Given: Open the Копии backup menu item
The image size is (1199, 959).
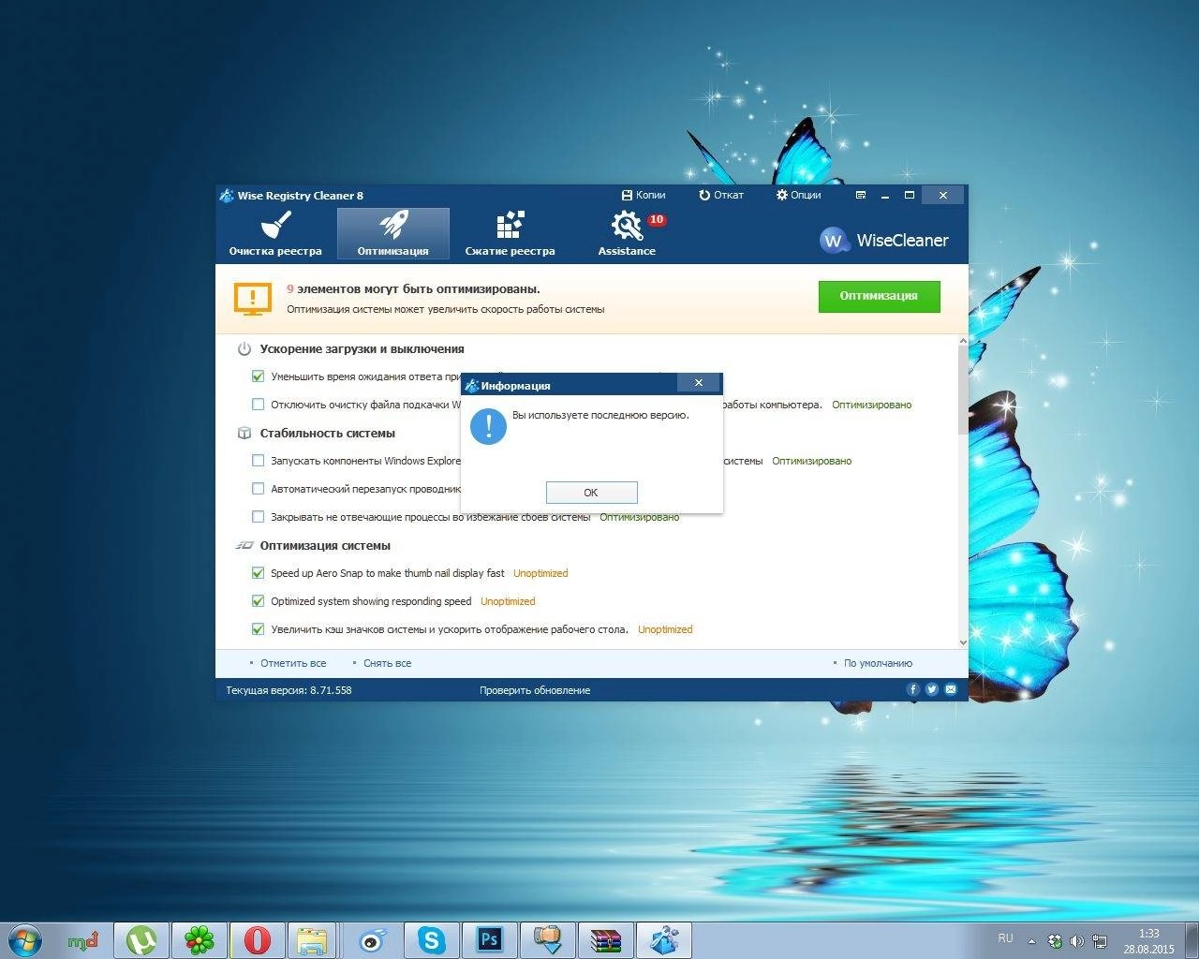Looking at the screenshot, I should click(644, 195).
